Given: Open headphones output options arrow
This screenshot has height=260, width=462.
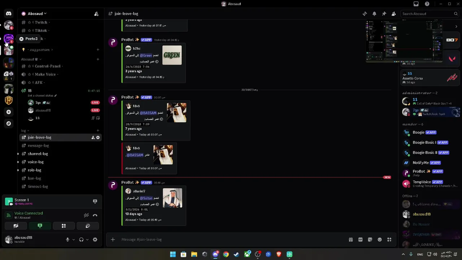Looking at the screenshot, I should (x=87, y=239).
